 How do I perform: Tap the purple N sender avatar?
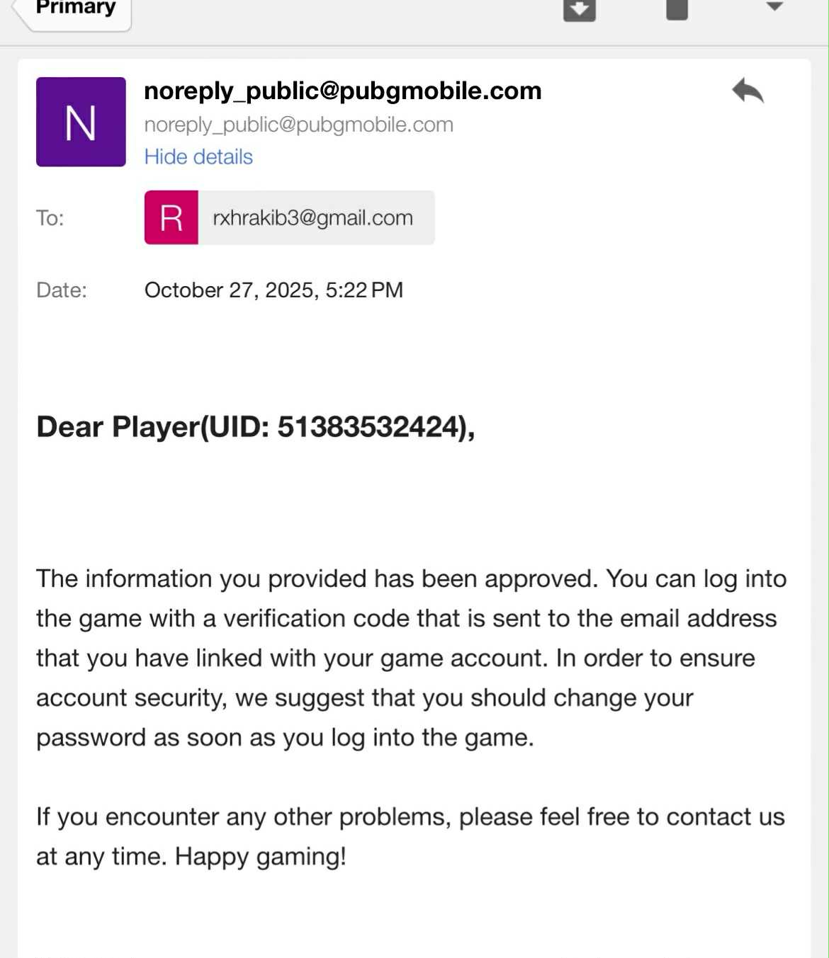(x=81, y=122)
